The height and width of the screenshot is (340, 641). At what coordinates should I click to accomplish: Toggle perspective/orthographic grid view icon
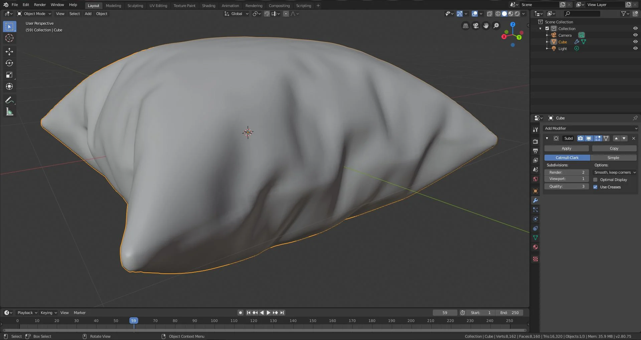(x=466, y=26)
